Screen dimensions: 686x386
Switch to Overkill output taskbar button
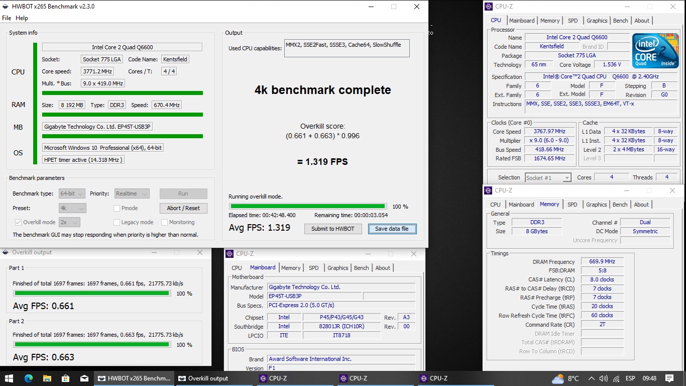pos(215,378)
